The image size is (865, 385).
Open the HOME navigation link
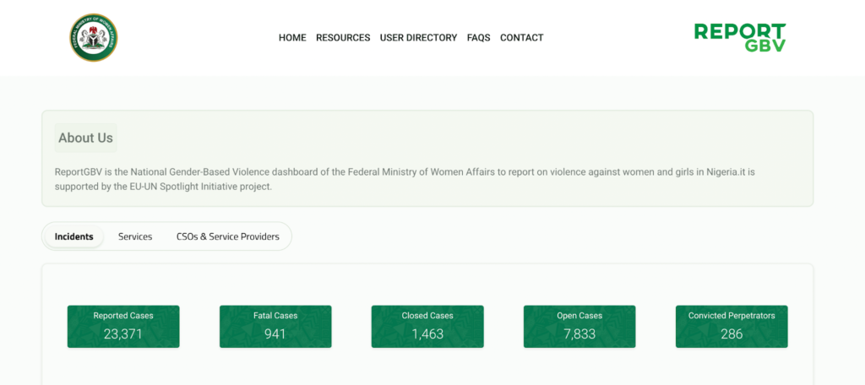[292, 37]
